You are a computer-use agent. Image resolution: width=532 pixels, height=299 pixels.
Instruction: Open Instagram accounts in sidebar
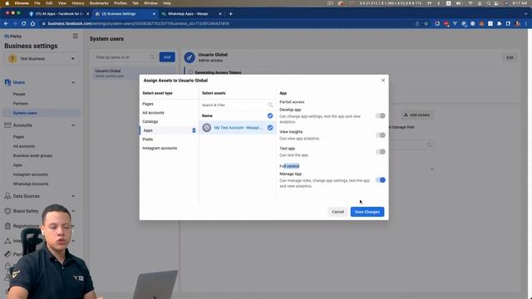coord(31,174)
